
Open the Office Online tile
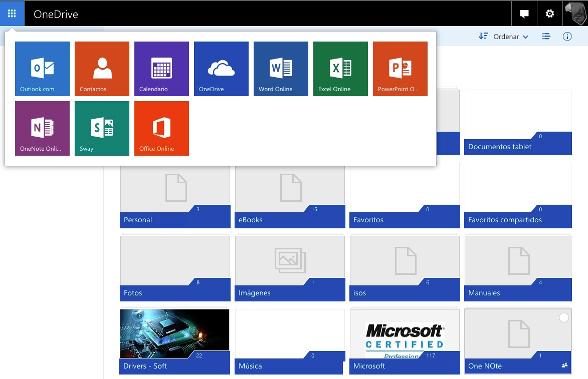pos(161,129)
